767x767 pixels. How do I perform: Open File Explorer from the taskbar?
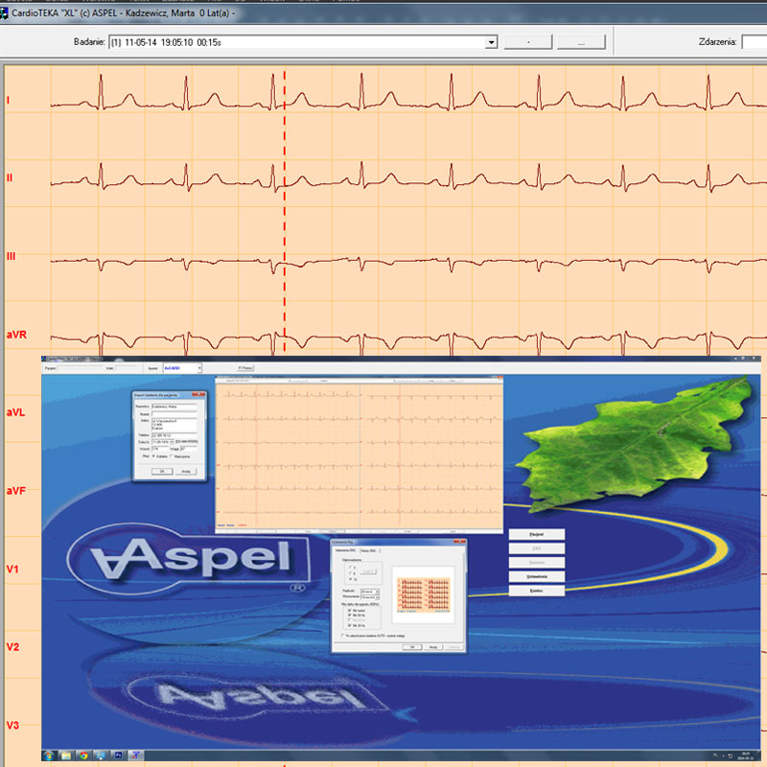[66, 755]
